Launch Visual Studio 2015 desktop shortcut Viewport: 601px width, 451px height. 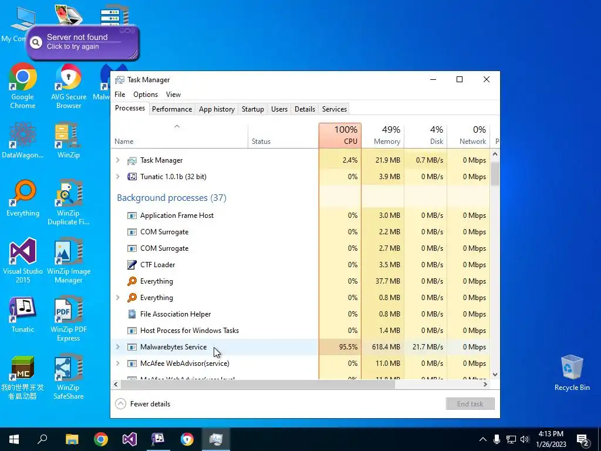coord(23,260)
